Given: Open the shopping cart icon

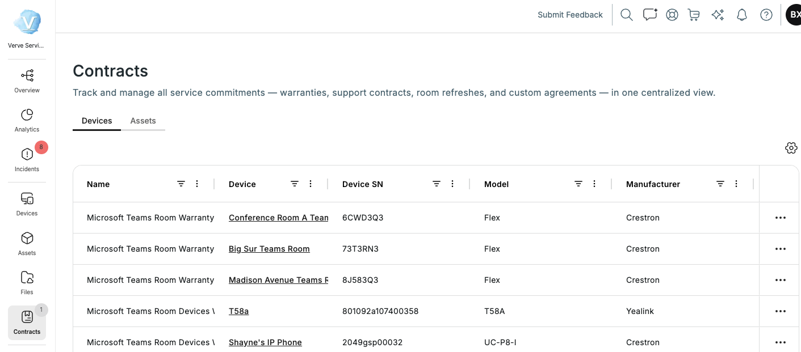Looking at the screenshot, I should (694, 15).
